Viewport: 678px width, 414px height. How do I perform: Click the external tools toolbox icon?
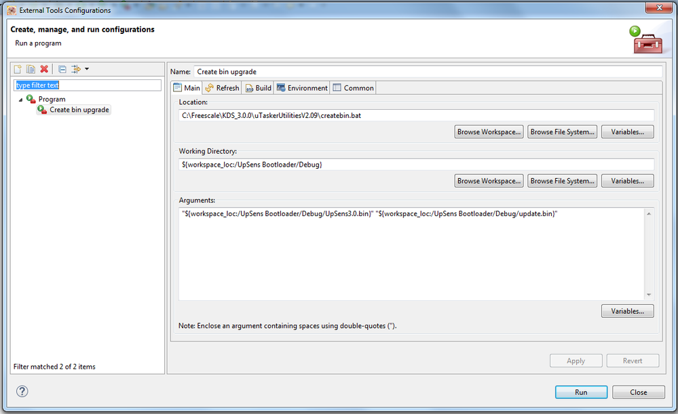tap(647, 40)
